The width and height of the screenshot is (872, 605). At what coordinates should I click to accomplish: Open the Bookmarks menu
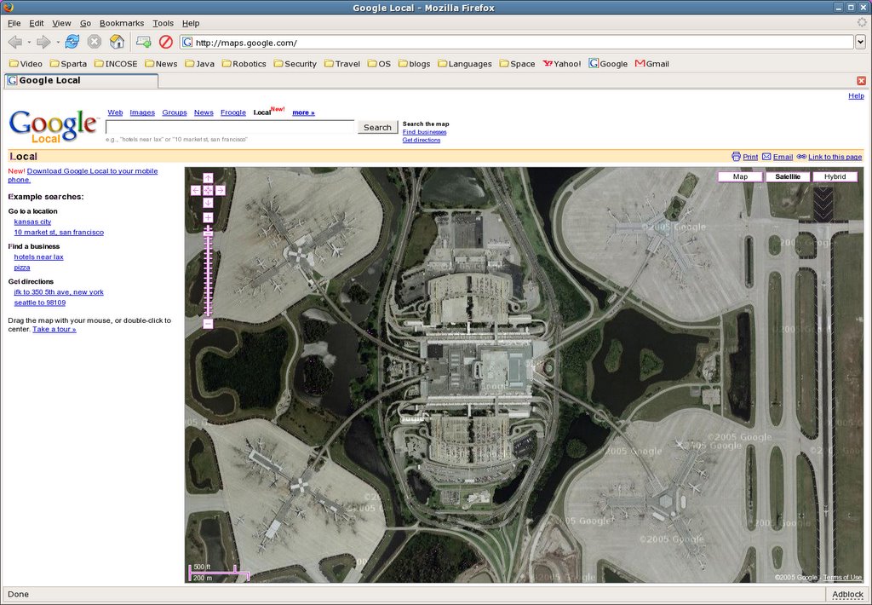click(x=122, y=23)
